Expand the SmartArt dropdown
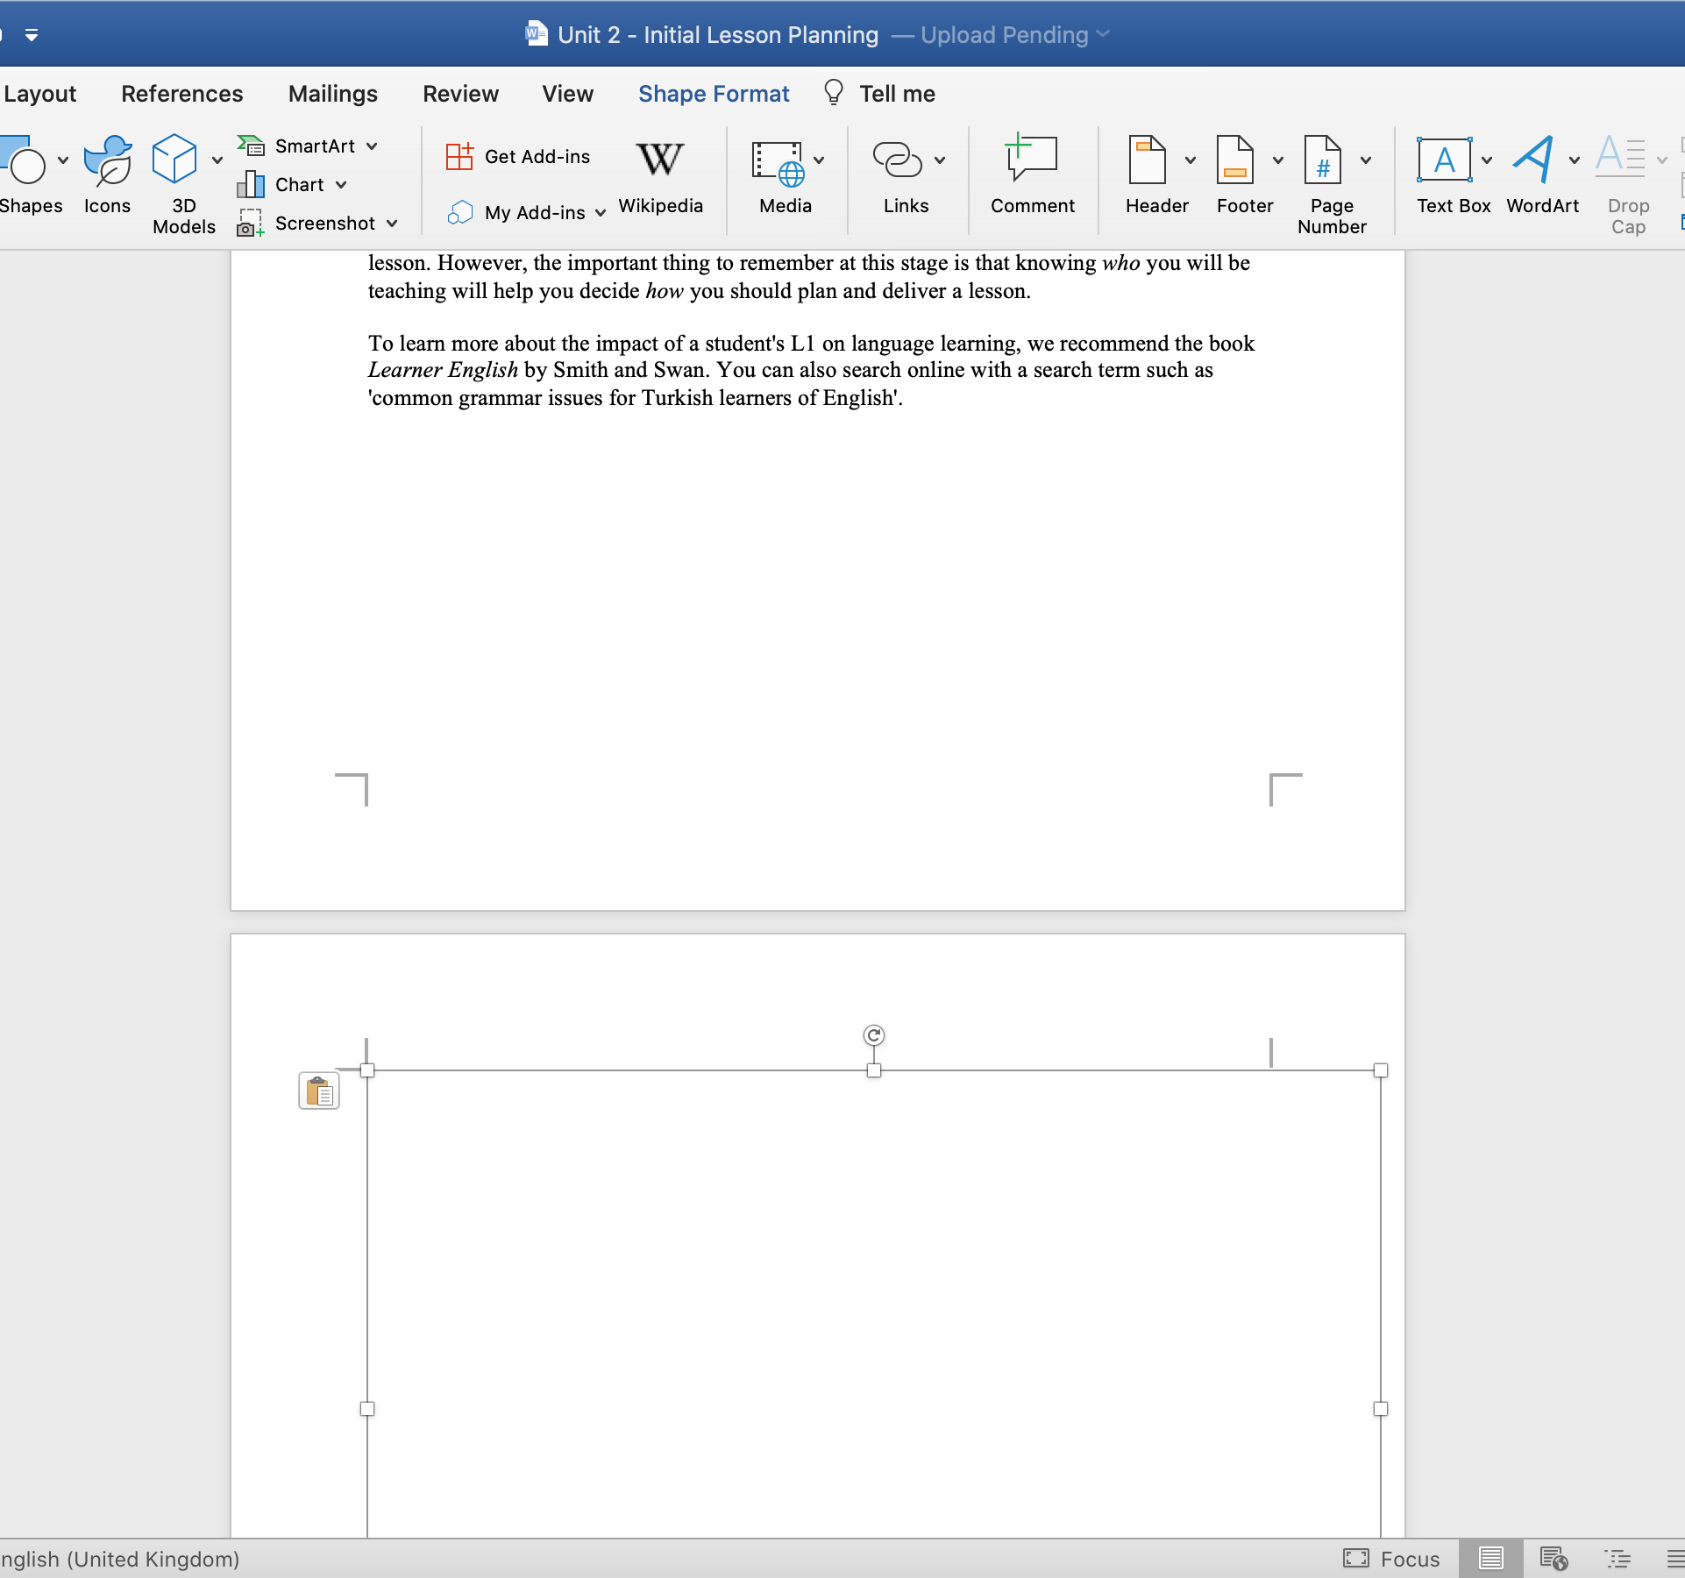This screenshot has width=1685, height=1578. tap(373, 146)
